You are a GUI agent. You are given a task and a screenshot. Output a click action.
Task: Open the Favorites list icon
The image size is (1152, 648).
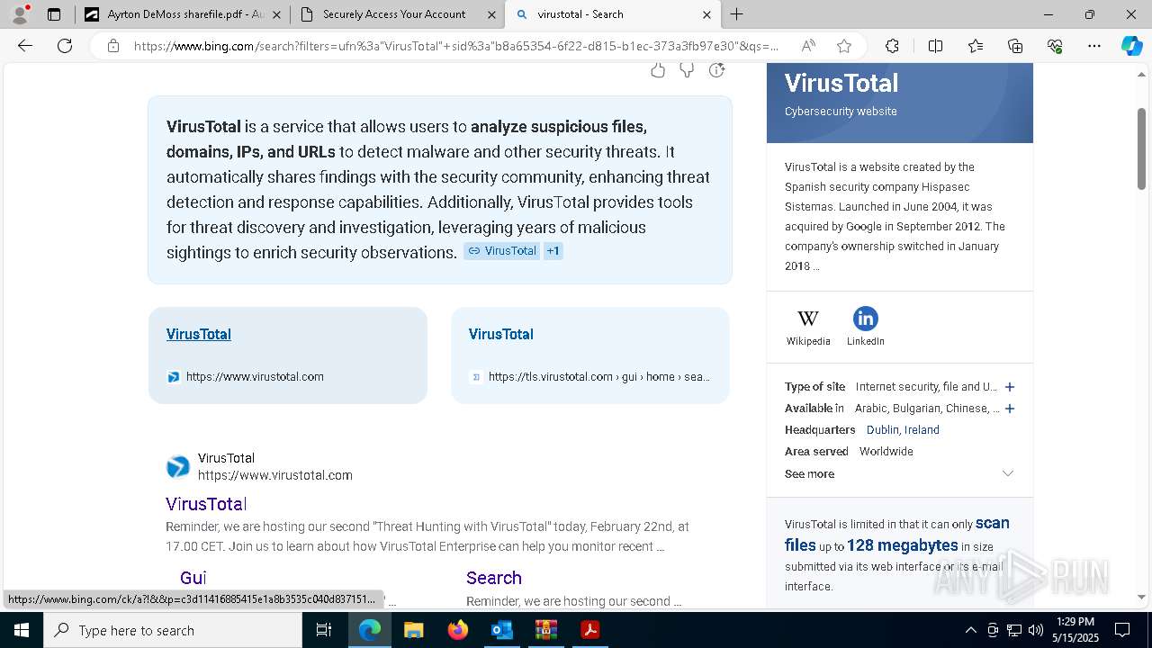[976, 46]
